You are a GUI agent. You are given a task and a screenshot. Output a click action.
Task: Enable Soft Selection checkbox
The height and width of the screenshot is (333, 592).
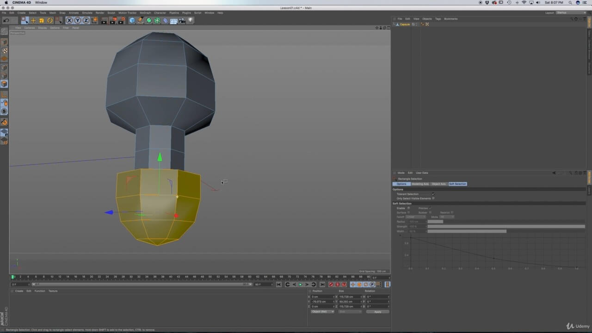[408, 208]
